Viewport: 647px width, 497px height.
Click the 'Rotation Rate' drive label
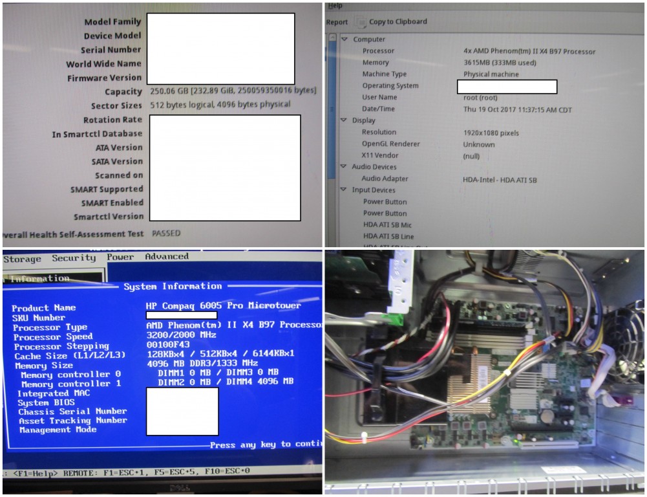[x=112, y=120]
